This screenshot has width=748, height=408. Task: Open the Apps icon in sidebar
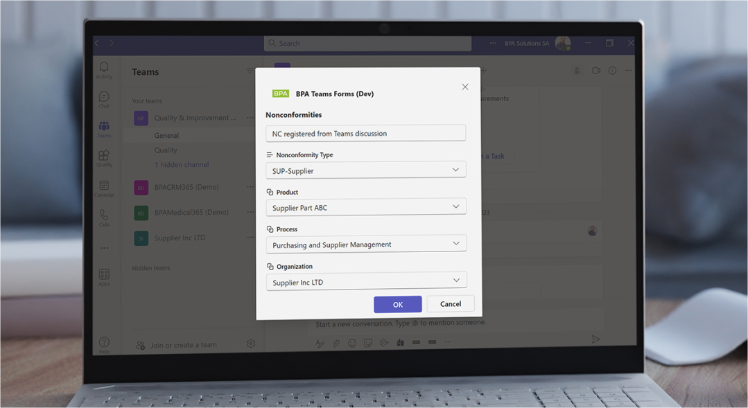click(x=104, y=274)
